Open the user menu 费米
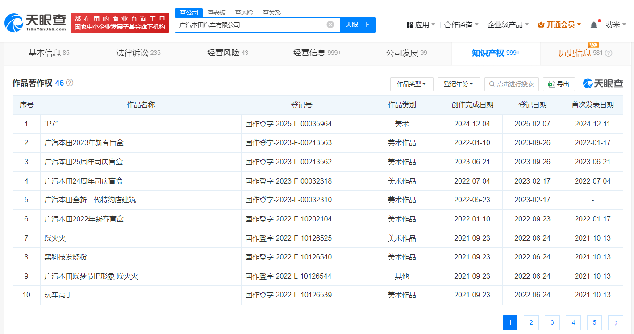 (x=616, y=25)
